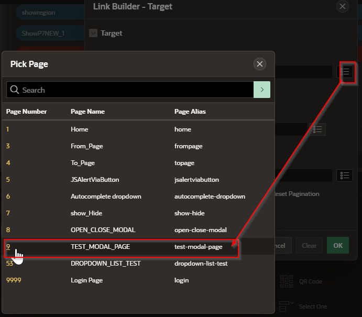Click the OPEN_CLOSE_MODAL page name
This screenshot has width=362, height=317.
pyautogui.click(x=103, y=230)
